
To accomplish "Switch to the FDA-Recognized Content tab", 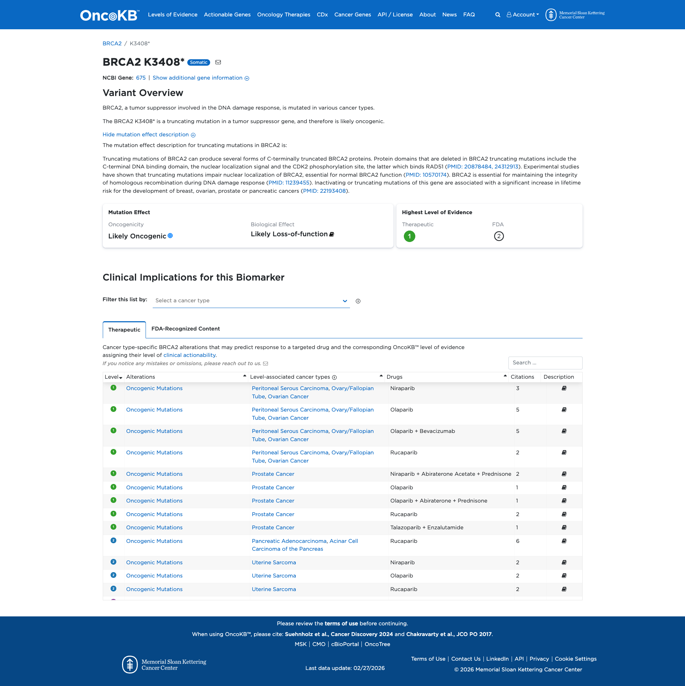I will click(186, 328).
